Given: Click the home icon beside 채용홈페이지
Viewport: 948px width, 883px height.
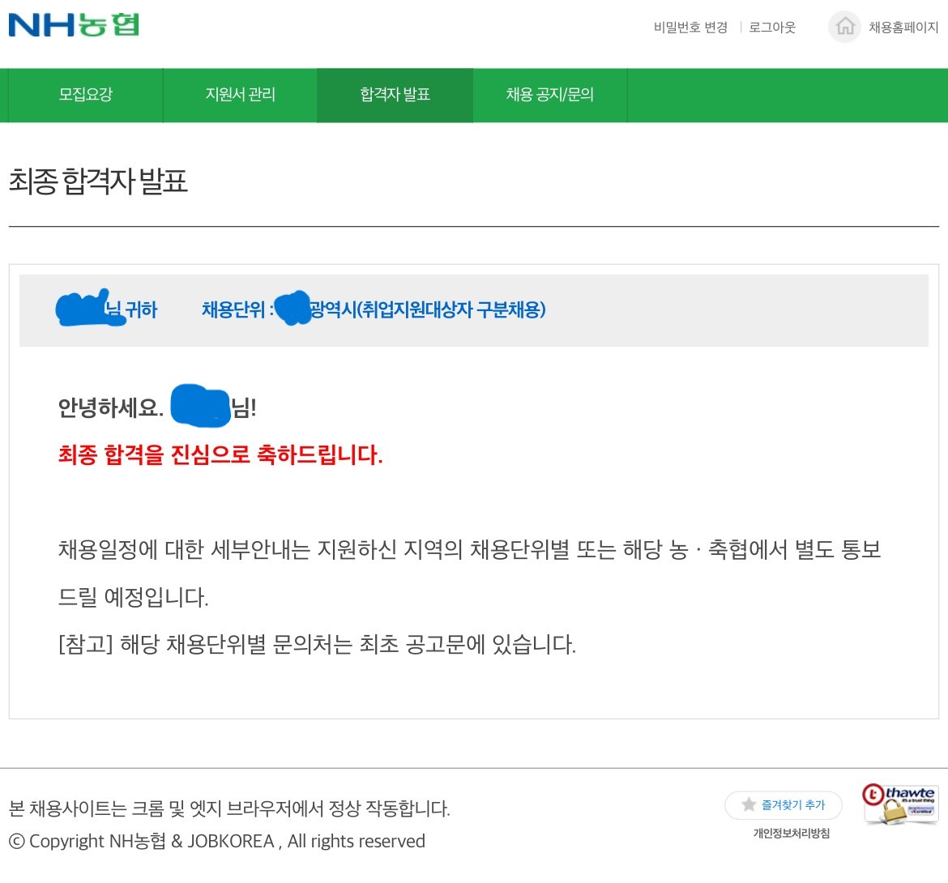Looking at the screenshot, I should coord(844,27).
